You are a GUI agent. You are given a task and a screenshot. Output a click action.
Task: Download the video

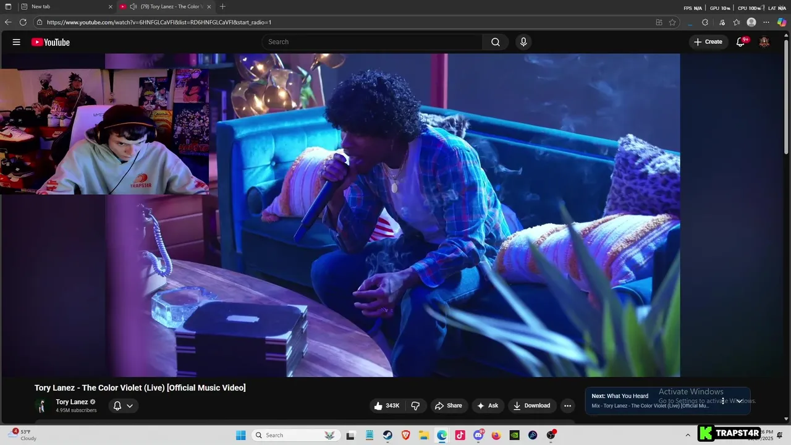531,405
